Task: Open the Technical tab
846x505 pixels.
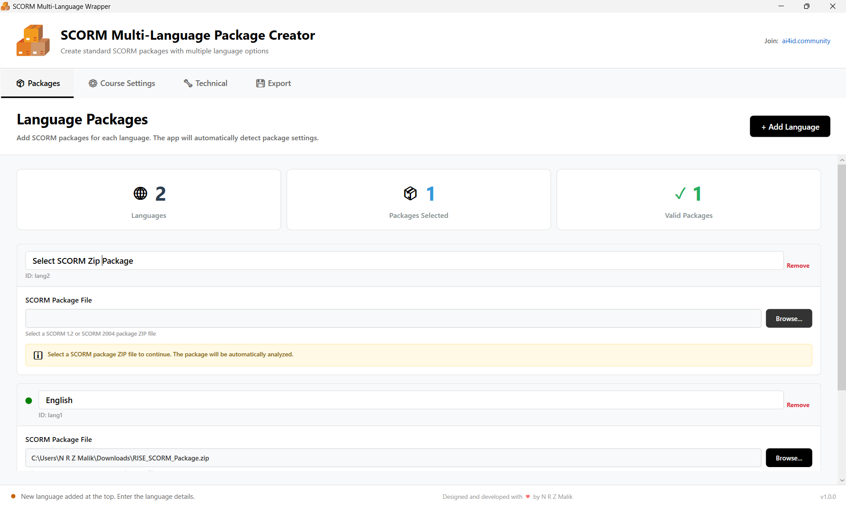Action: (x=206, y=83)
